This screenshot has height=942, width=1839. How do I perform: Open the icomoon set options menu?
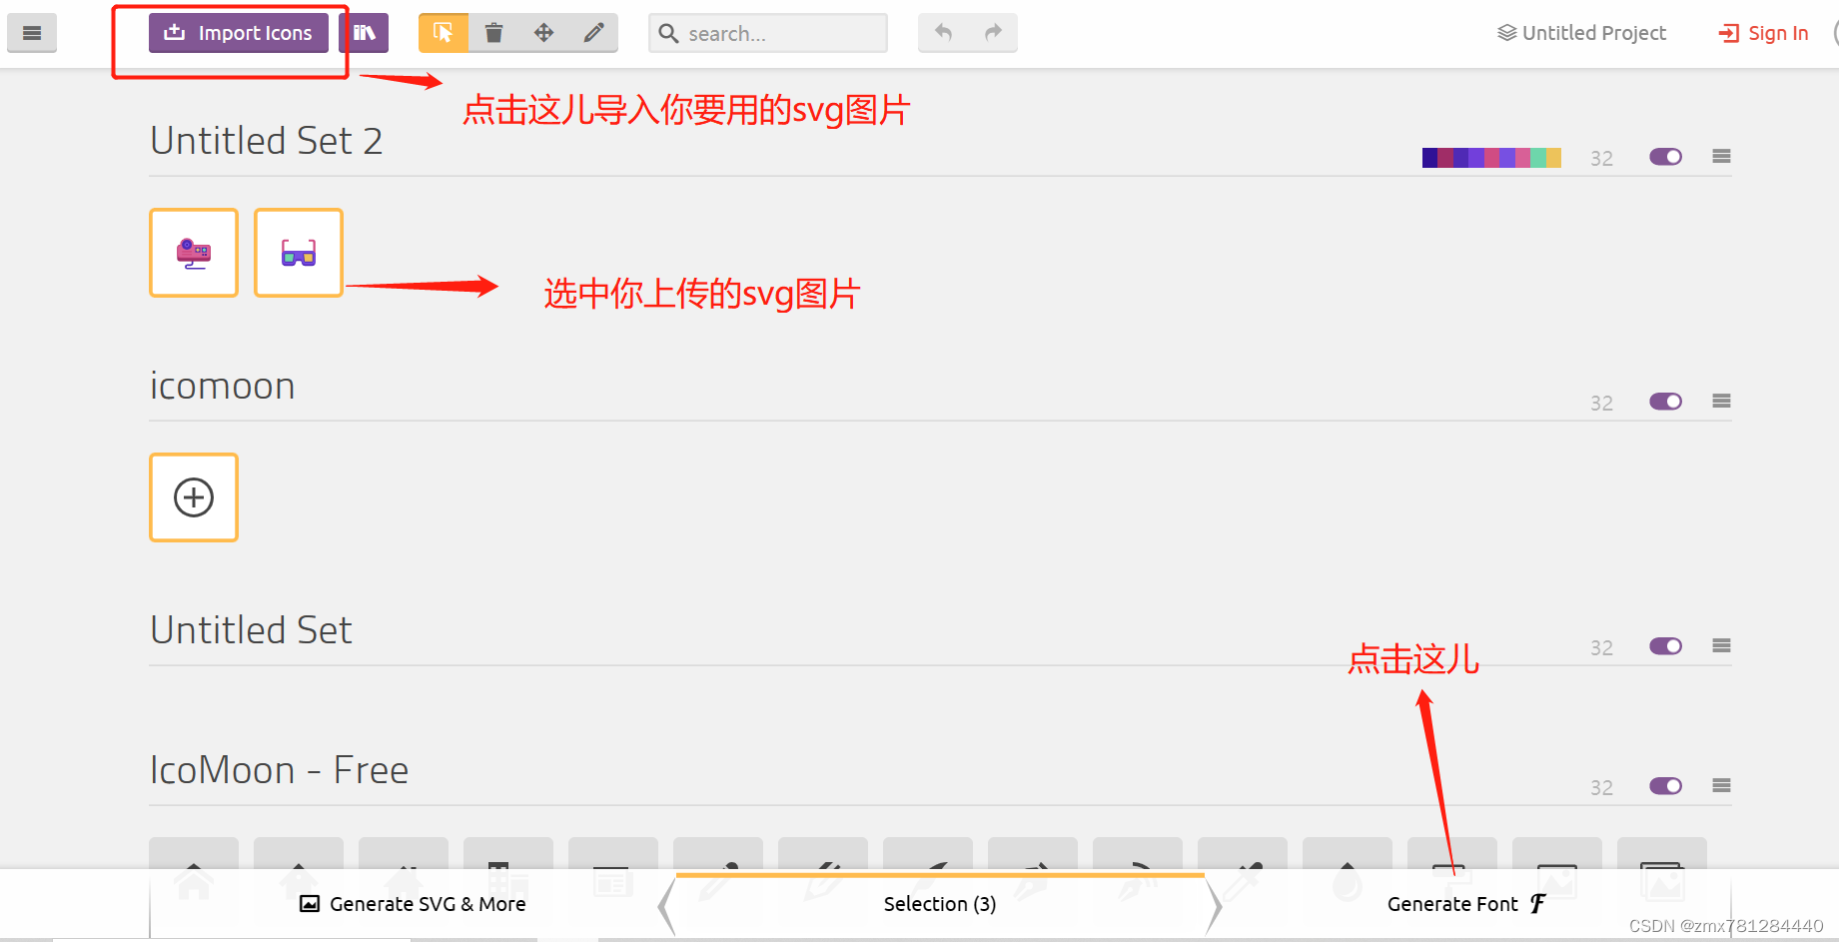[x=1721, y=401]
